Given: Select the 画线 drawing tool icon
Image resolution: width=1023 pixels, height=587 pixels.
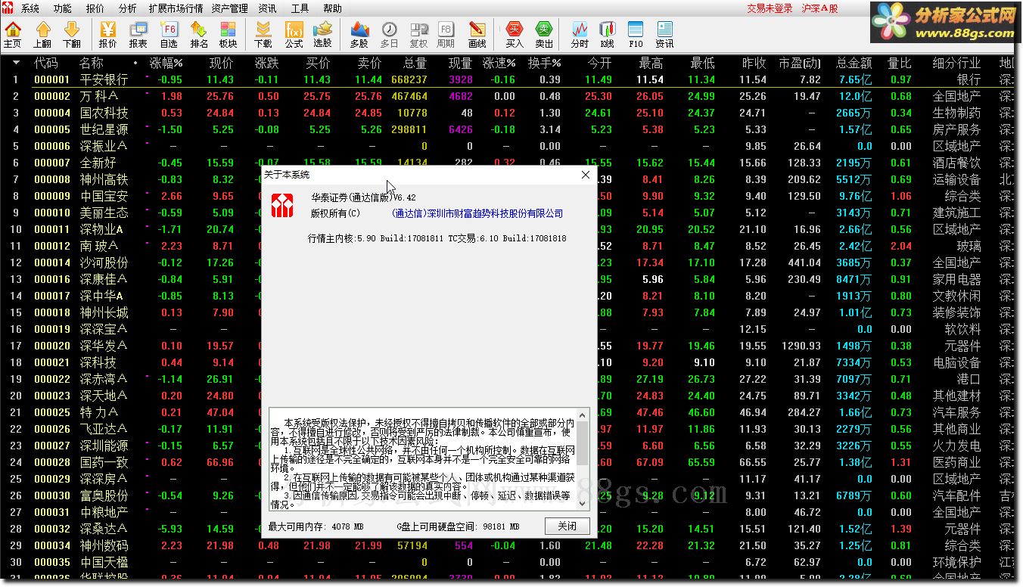Looking at the screenshot, I should [x=477, y=35].
